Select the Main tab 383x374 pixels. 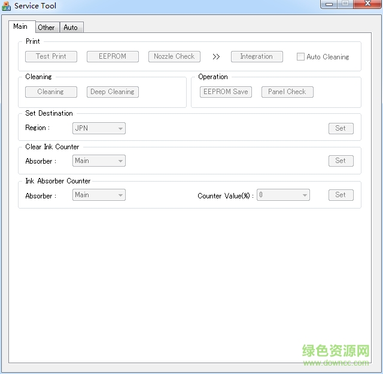(x=20, y=26)
